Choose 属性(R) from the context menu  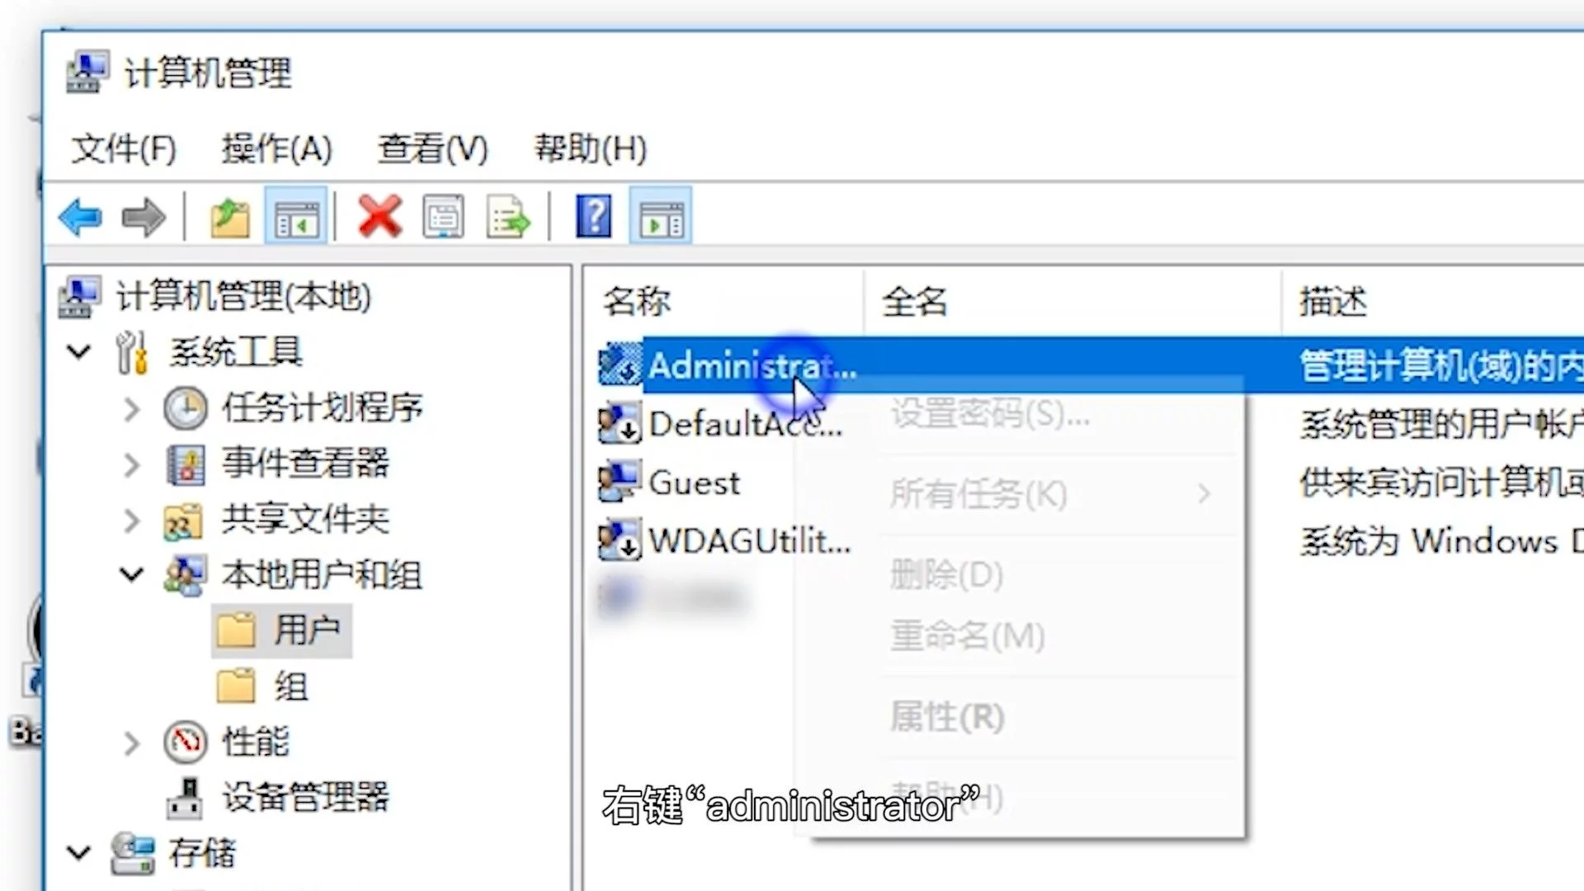coord(947,717)
